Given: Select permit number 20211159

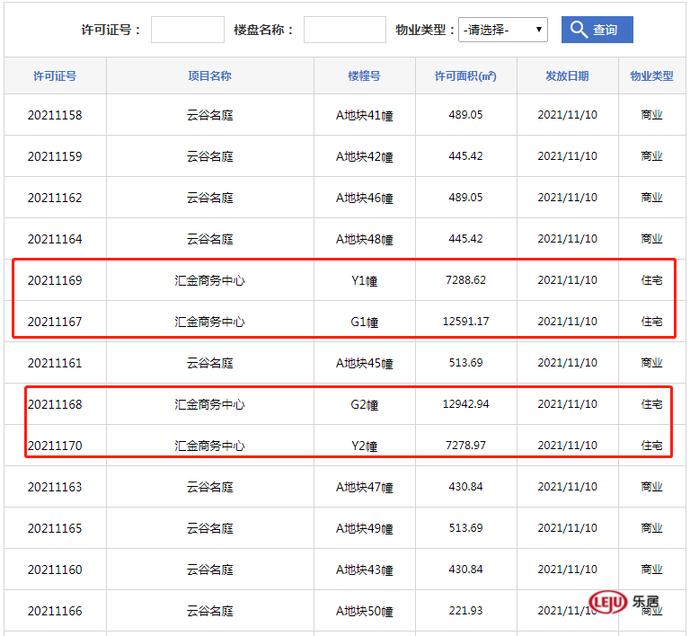Looking at the screenshot, I should click(x=55, y=156).
